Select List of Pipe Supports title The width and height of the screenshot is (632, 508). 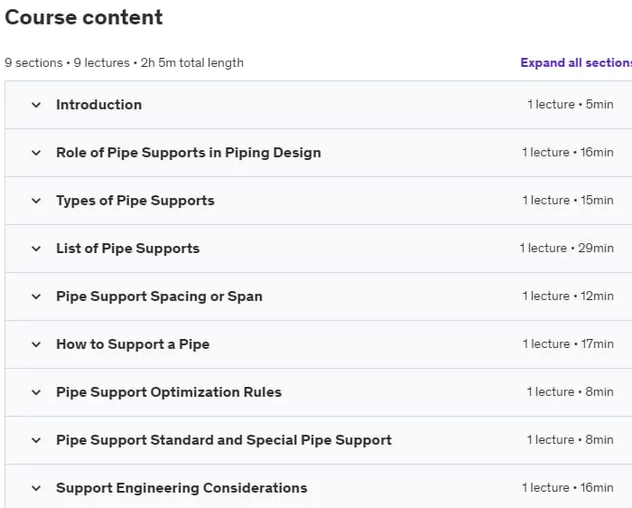128,249
